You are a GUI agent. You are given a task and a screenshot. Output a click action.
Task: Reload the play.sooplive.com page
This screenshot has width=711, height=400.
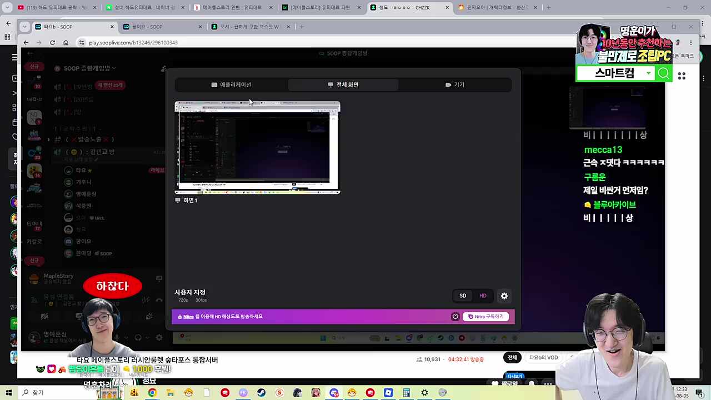pos(52,43)
